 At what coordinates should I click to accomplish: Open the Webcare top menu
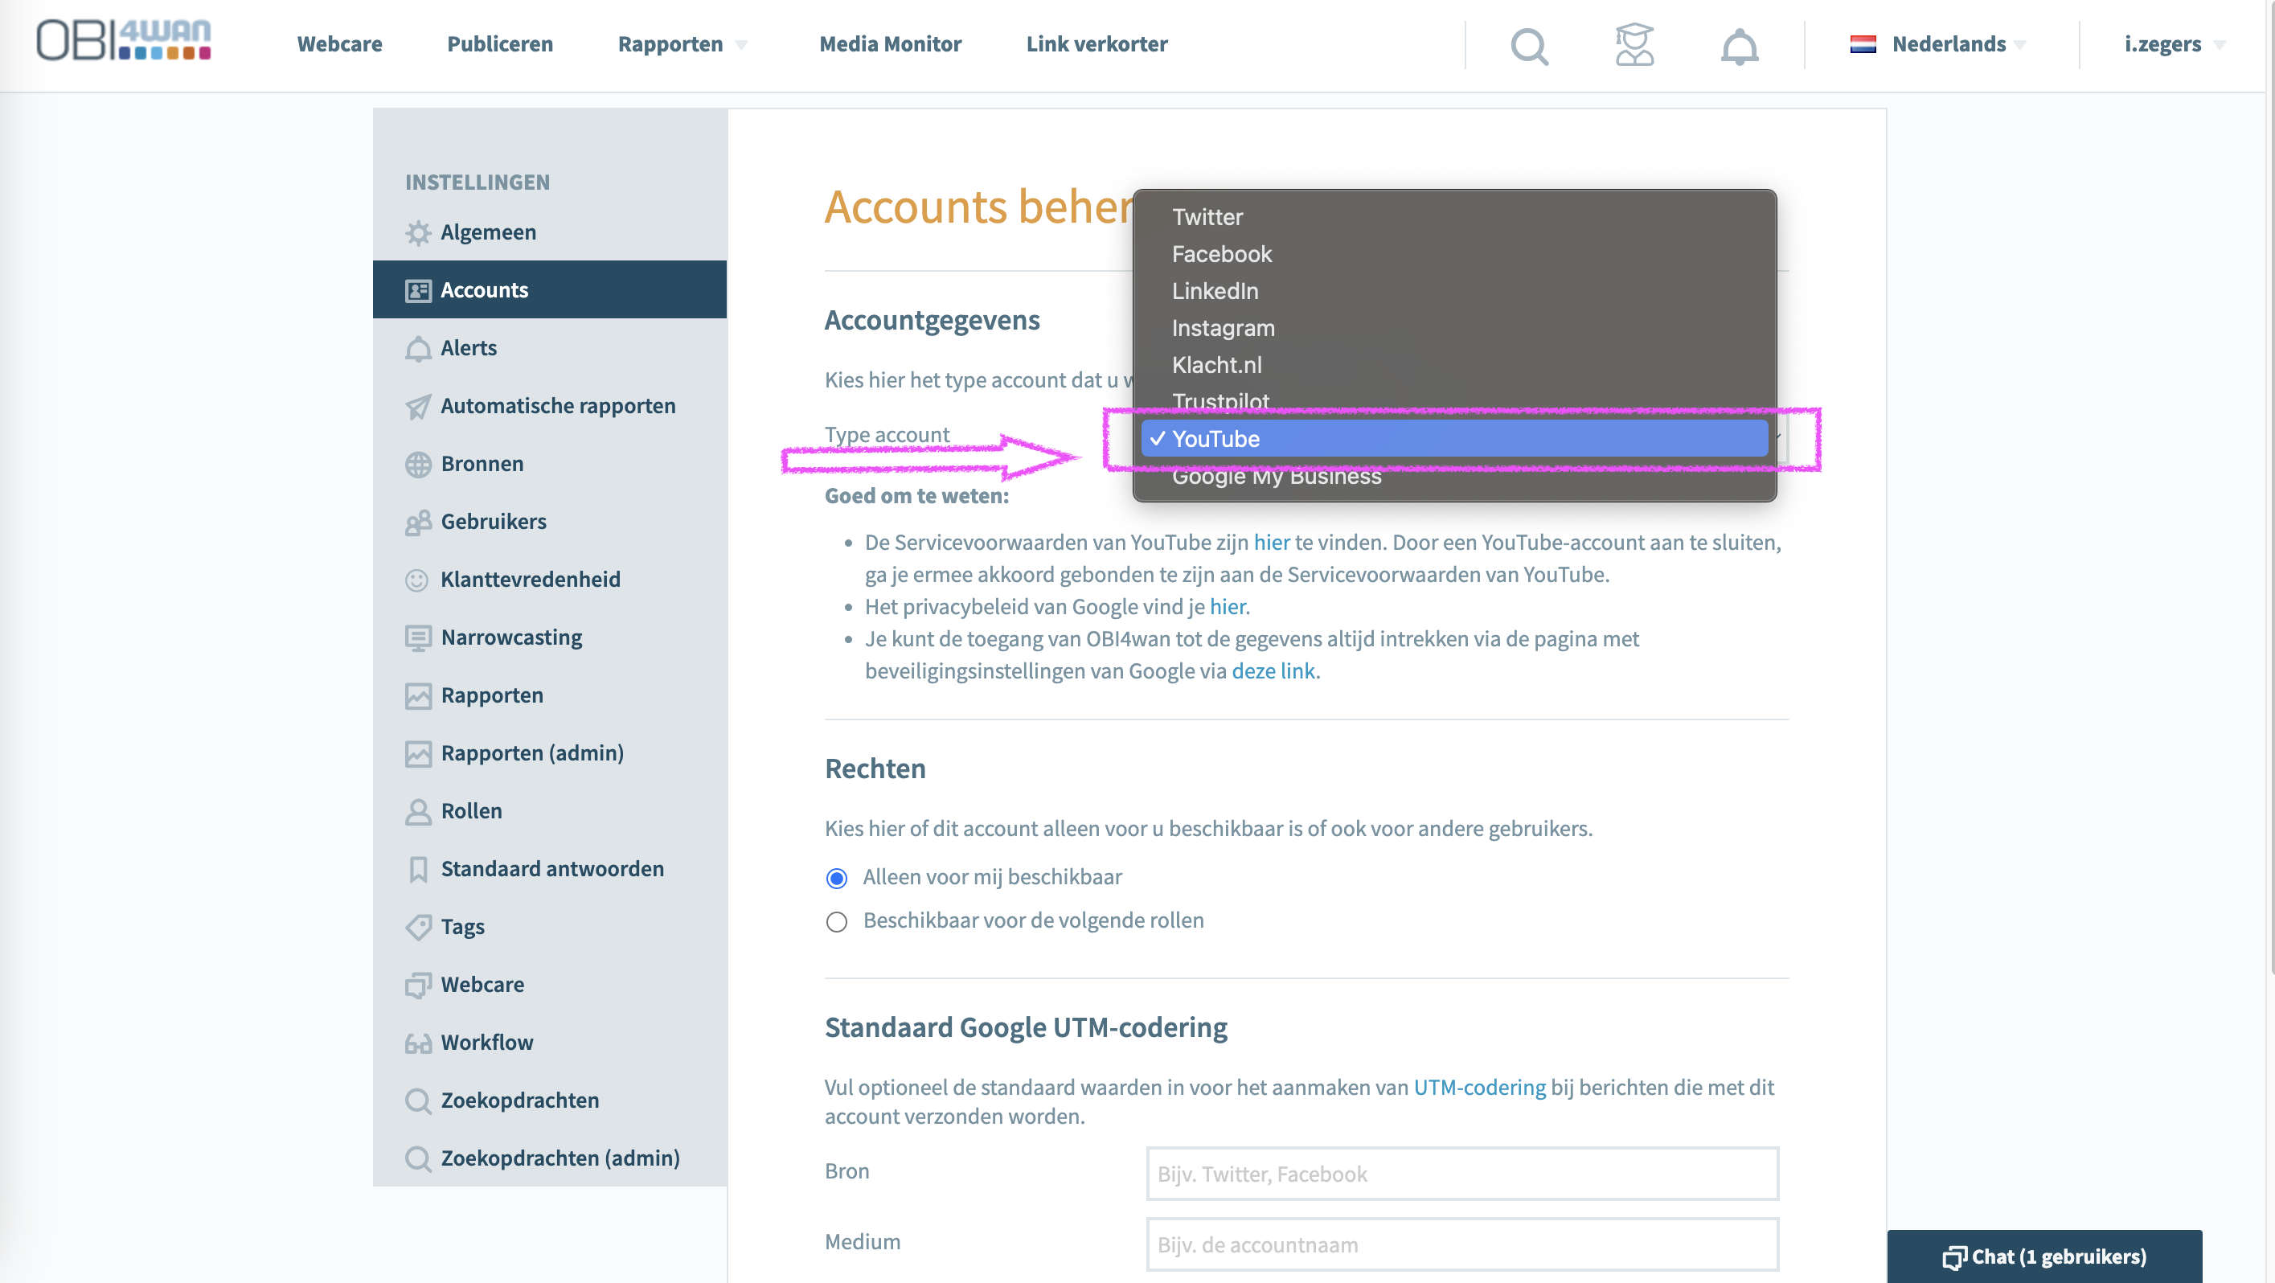(339, 44)
